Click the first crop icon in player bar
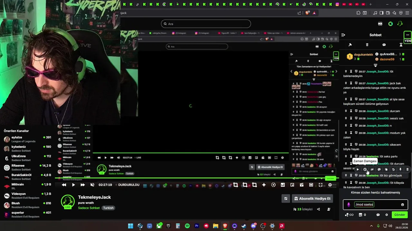Screen dimensions: 412x231 236,185
